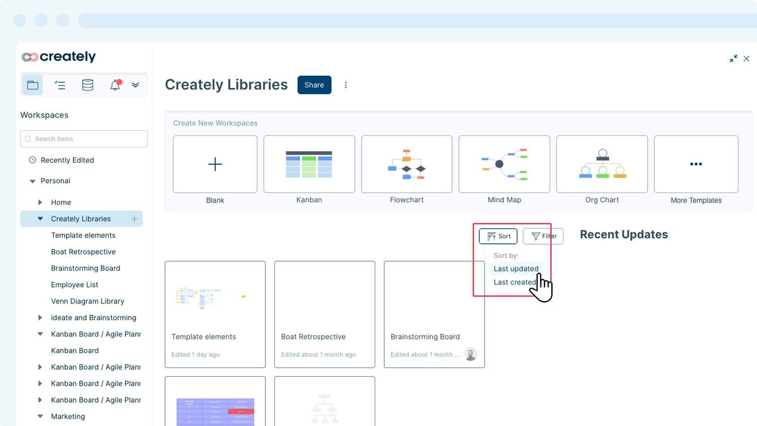Collapse the Personal section

point(33,181)
